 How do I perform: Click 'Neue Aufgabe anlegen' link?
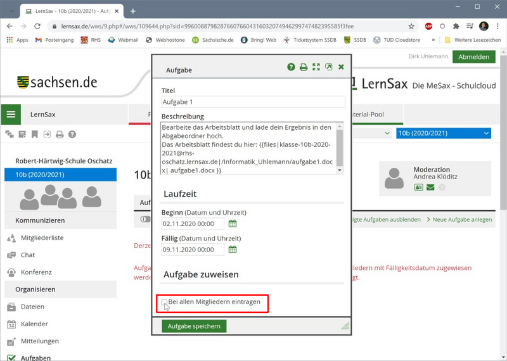click(462, 220)
